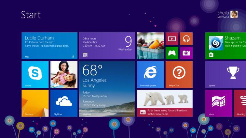Image resolution: width=246 pixels, height=138 pixels.
Task: Open Weather tile for Los Angeles
Action: pos(107,89)
